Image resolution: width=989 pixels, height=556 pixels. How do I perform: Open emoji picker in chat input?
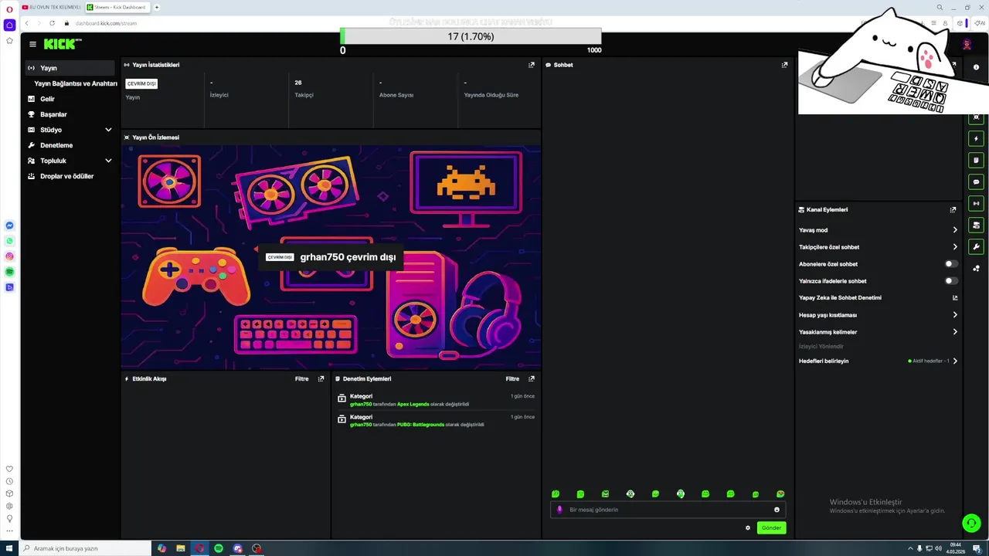pos(777,510)
